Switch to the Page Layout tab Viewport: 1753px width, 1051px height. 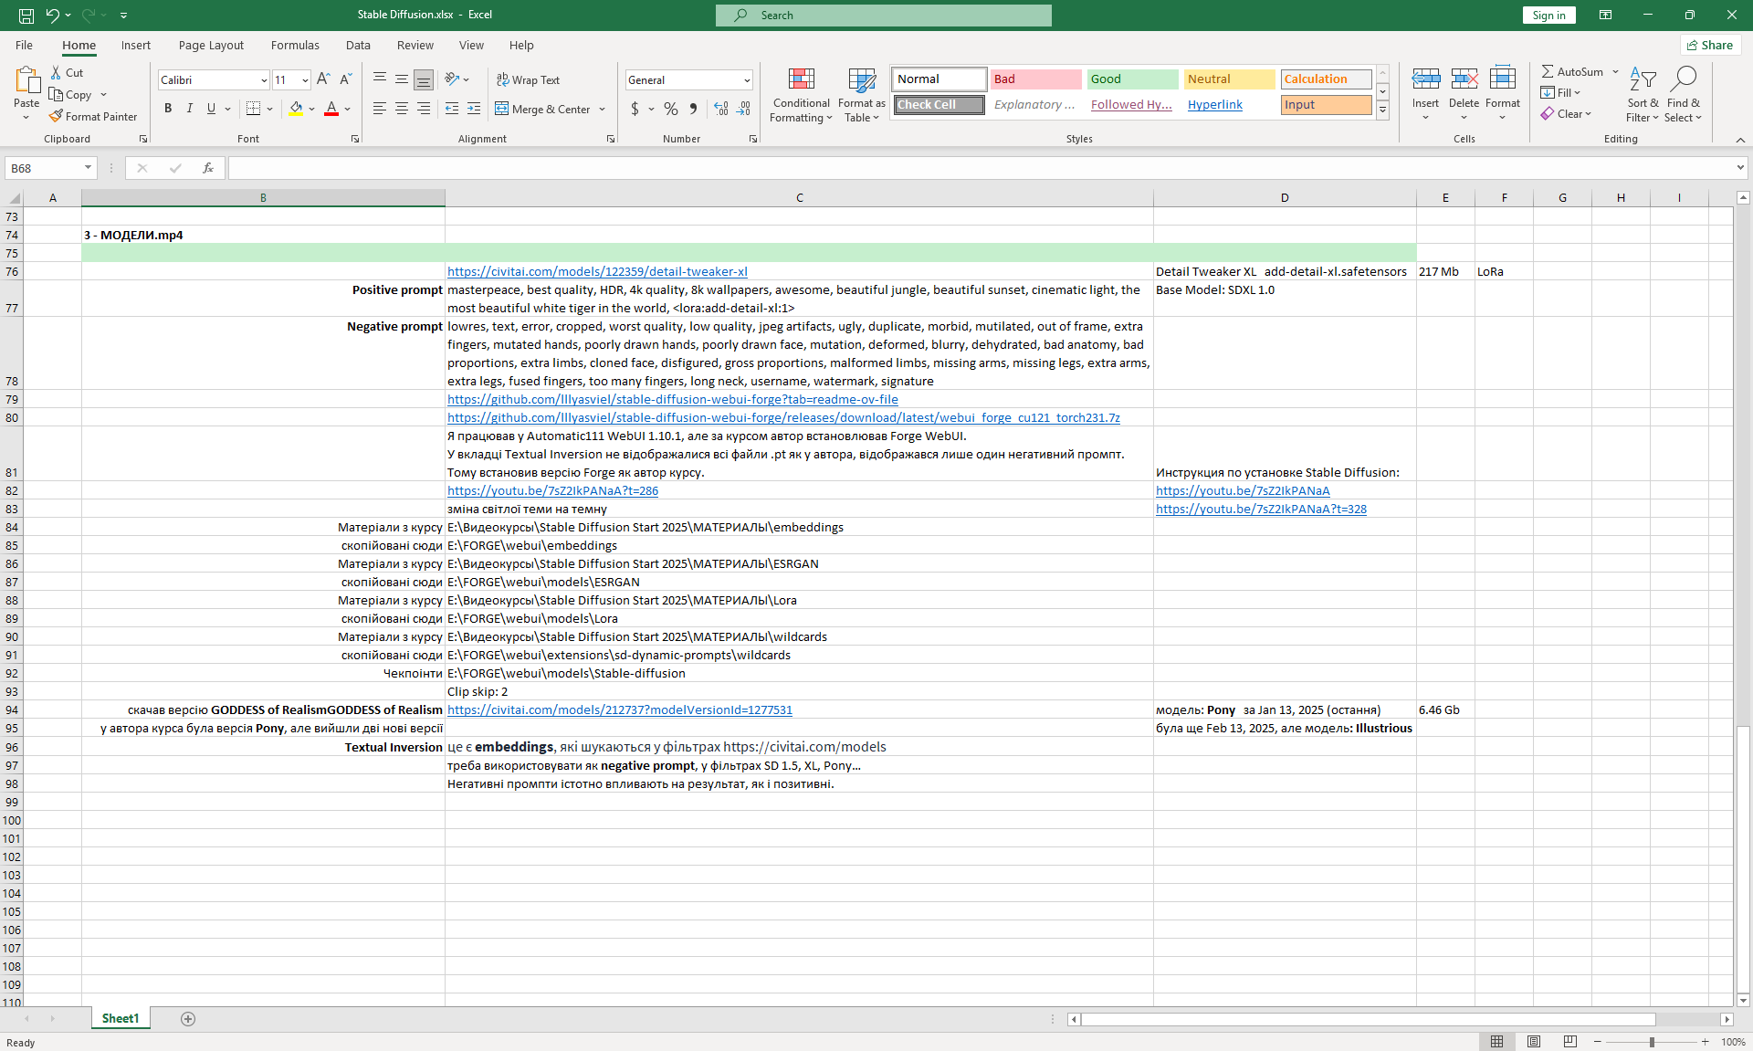211,45
